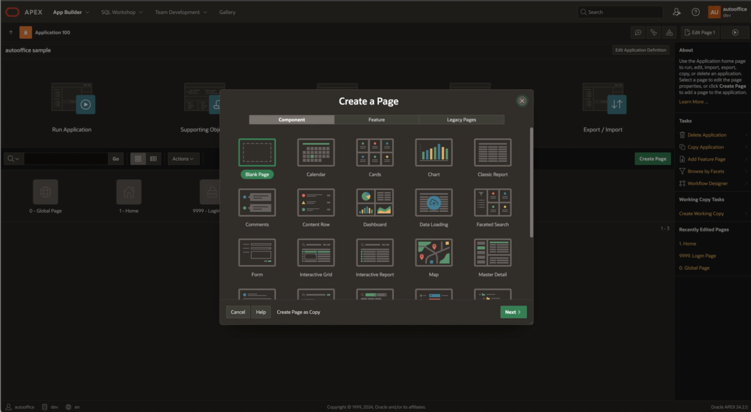Open recently edited 9999. Login Page
The width and height of the screenshot is (751, 412).
click(x=697, y=255)
